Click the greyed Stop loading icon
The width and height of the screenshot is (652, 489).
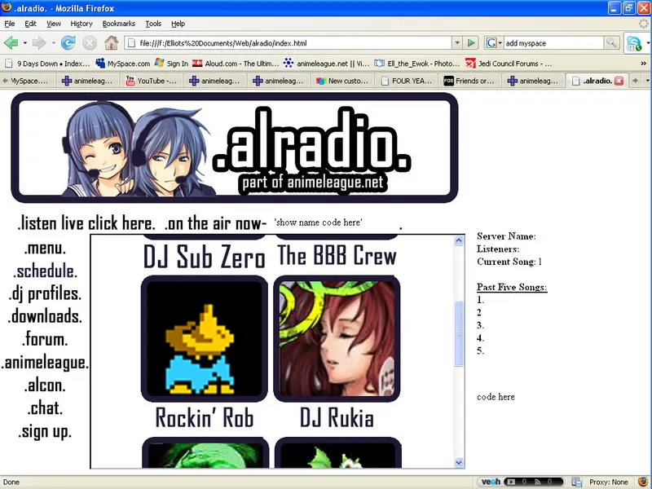click(x=90, y=43)
